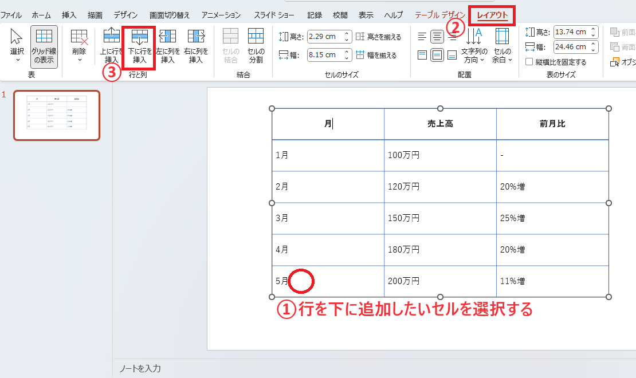Open the 削除 (delete) dropdown
636x378 pixels.
click(79, 46)
